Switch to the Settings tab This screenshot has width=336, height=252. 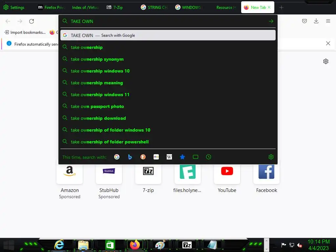coord(14,7)
